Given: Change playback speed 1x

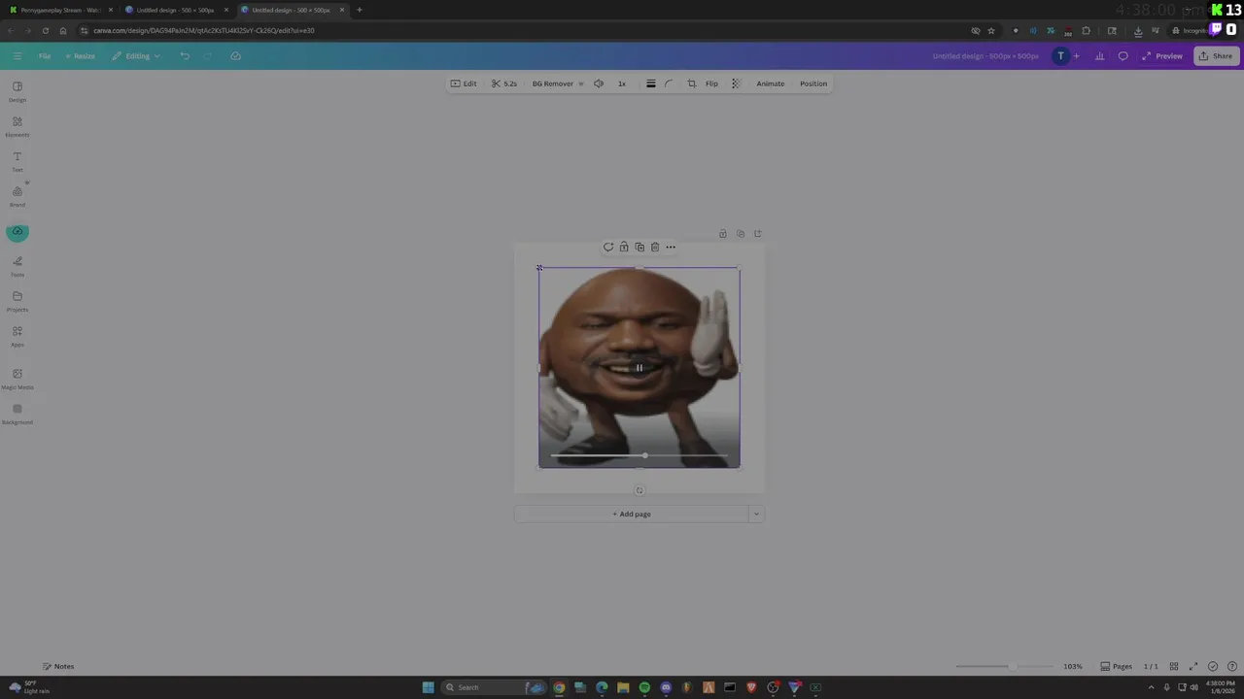Looking at the screenshot, I should [622, 83].
